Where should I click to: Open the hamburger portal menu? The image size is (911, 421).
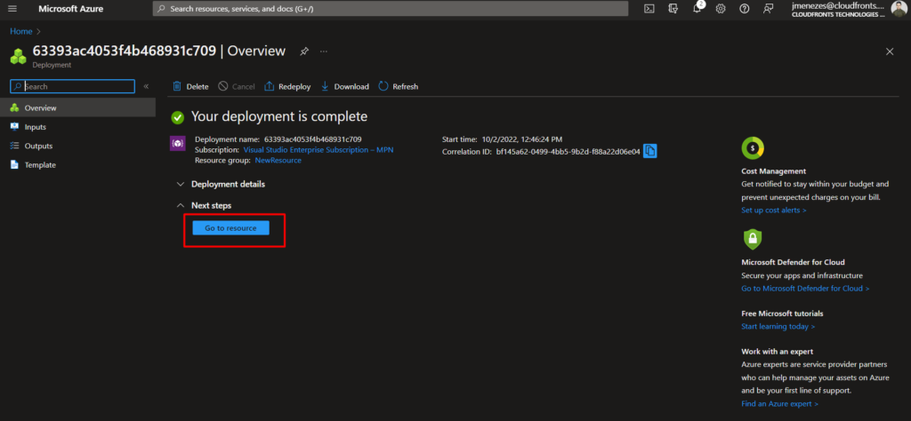click(12, 9)
